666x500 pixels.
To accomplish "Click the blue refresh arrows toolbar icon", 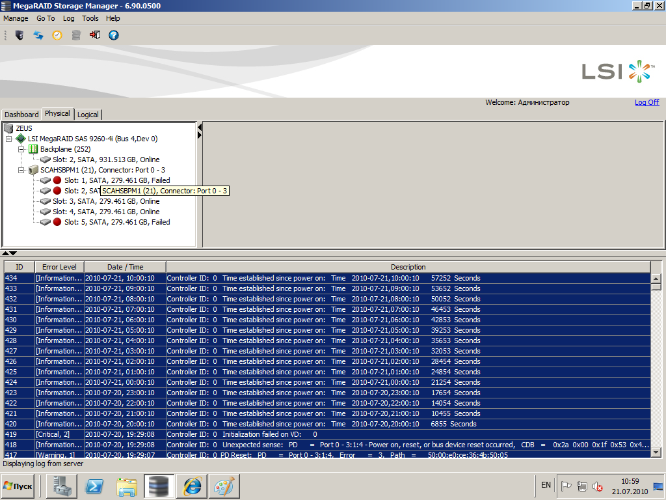I will [x=38, y=35].
